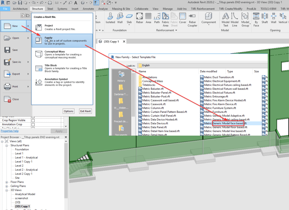Select the Wall foundation tool
This screenshot has width=289, height=210.
click(x=120, y=18)
